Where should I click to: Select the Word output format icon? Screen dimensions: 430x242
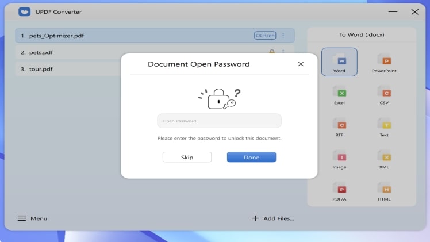coord(339,61)
